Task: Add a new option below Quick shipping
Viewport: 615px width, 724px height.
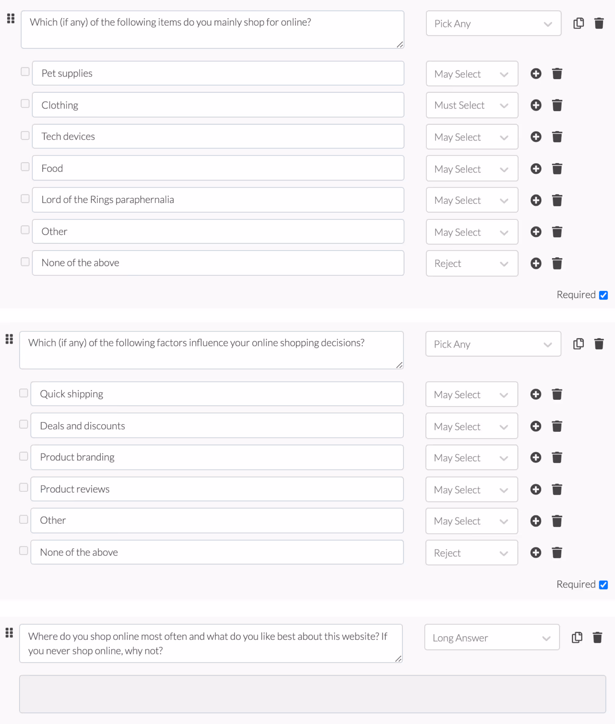Action: tap(535, 394)
